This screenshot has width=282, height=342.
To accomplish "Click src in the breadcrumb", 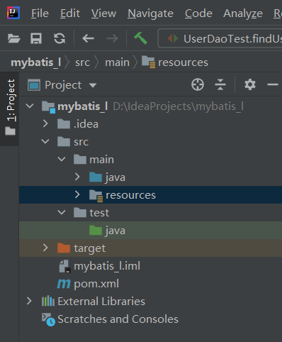I will (x=82, y=63).
